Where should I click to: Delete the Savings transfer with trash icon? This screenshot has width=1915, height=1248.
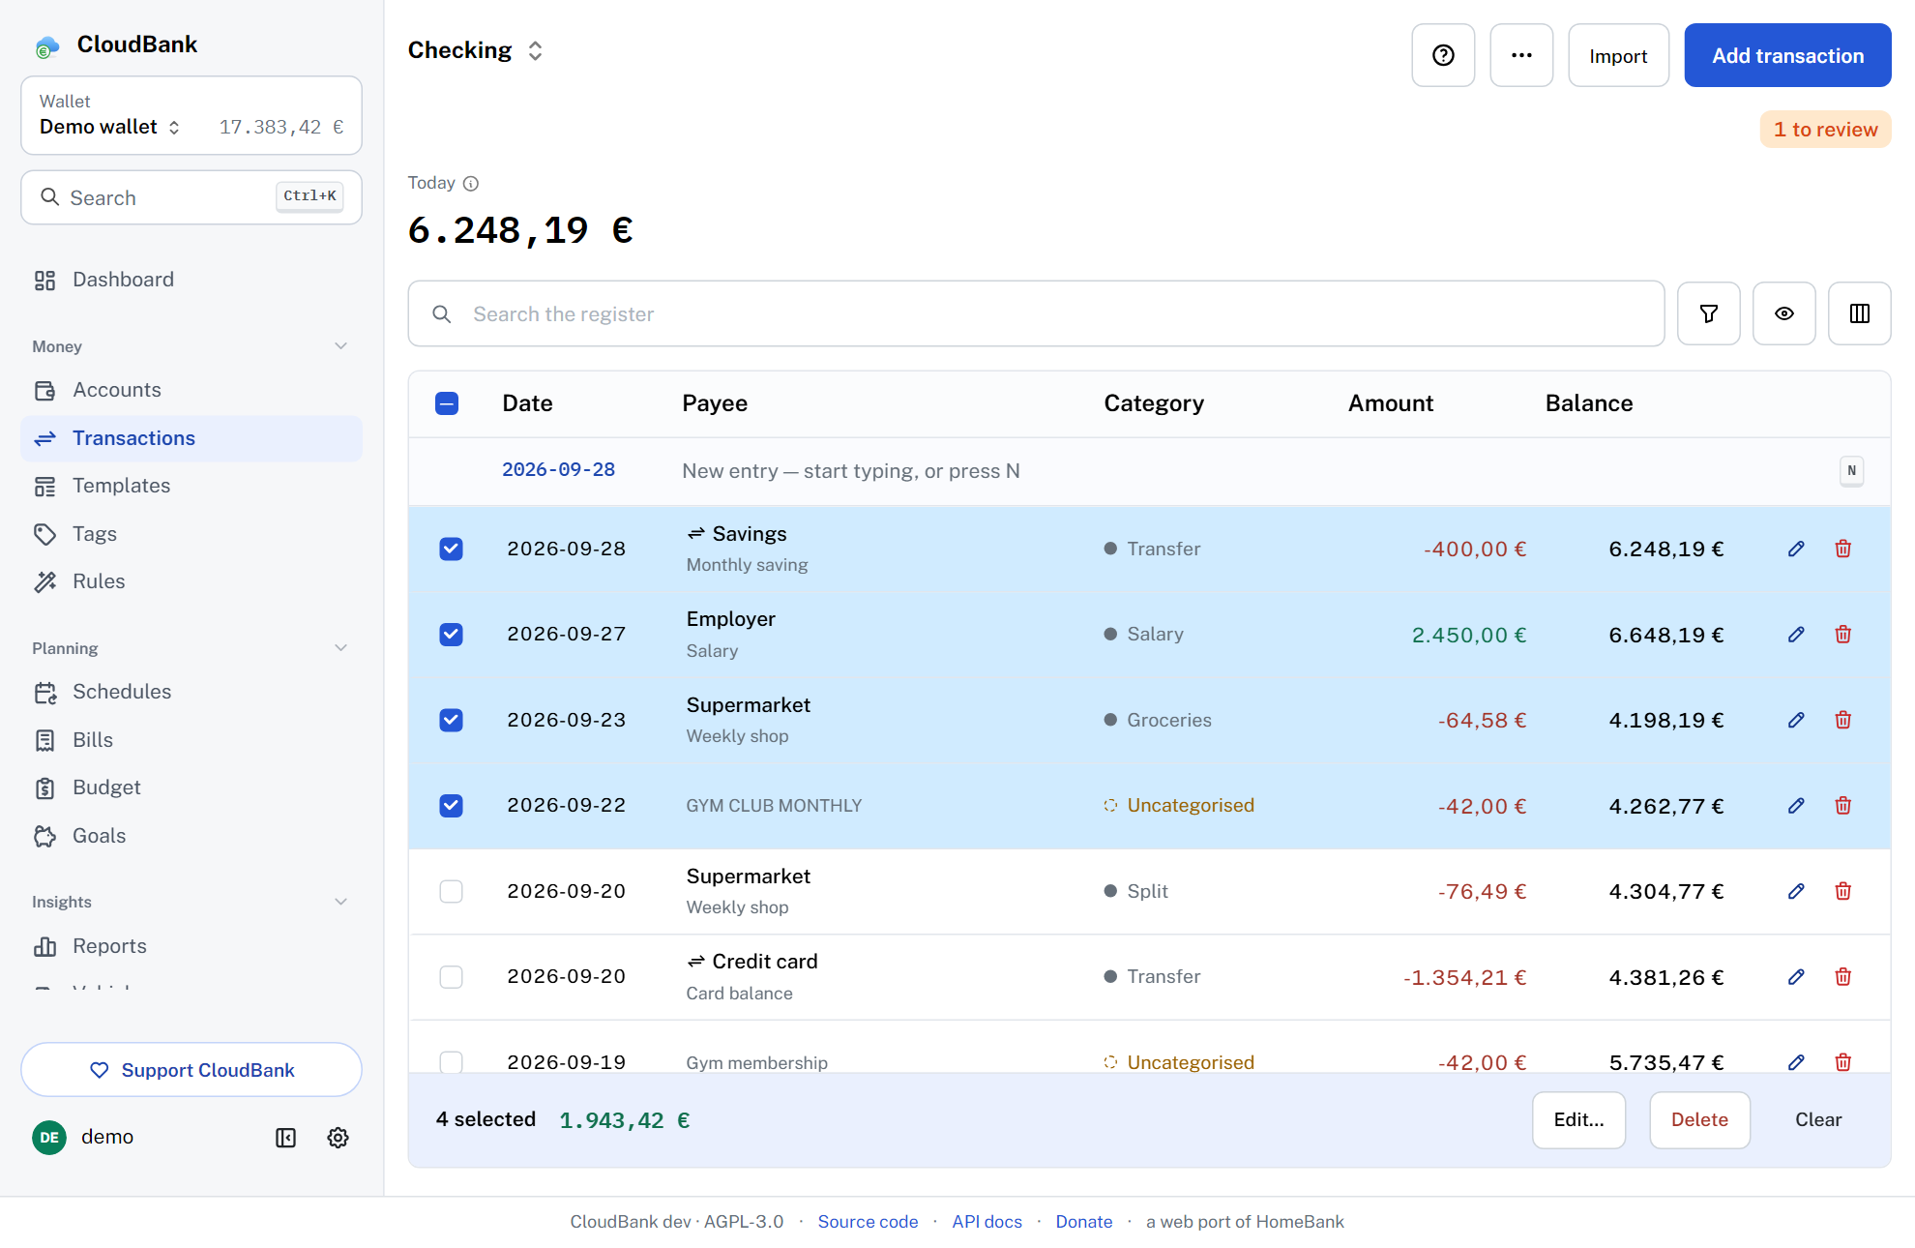pos(1843,549)
